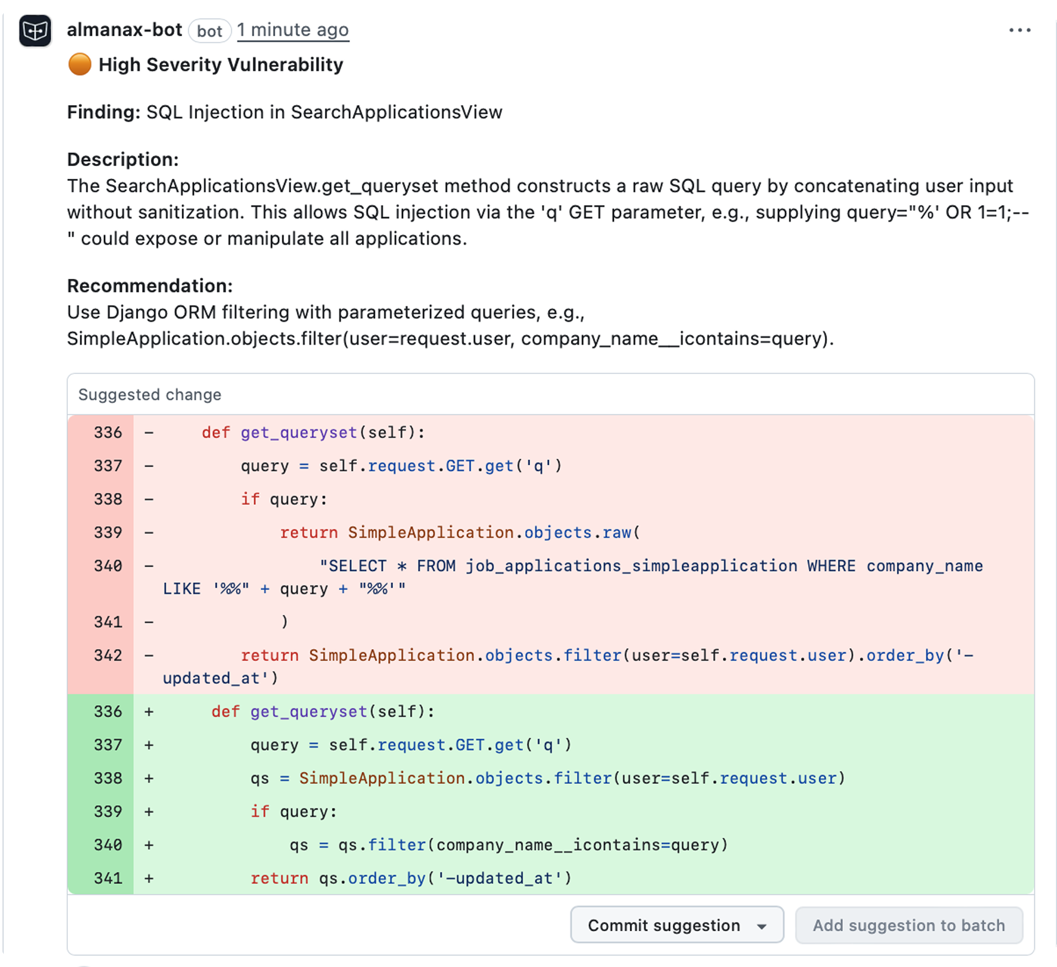Click removed line number 340
The height and width of the screenshot is (967, 1057).
point(108,566)
